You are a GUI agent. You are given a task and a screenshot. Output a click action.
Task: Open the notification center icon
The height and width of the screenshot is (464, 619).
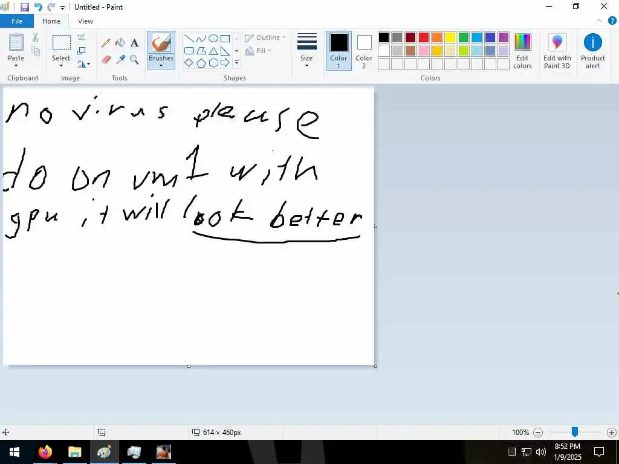(x=599, y=452)
